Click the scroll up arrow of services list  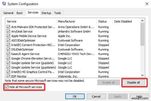point(142,21)
